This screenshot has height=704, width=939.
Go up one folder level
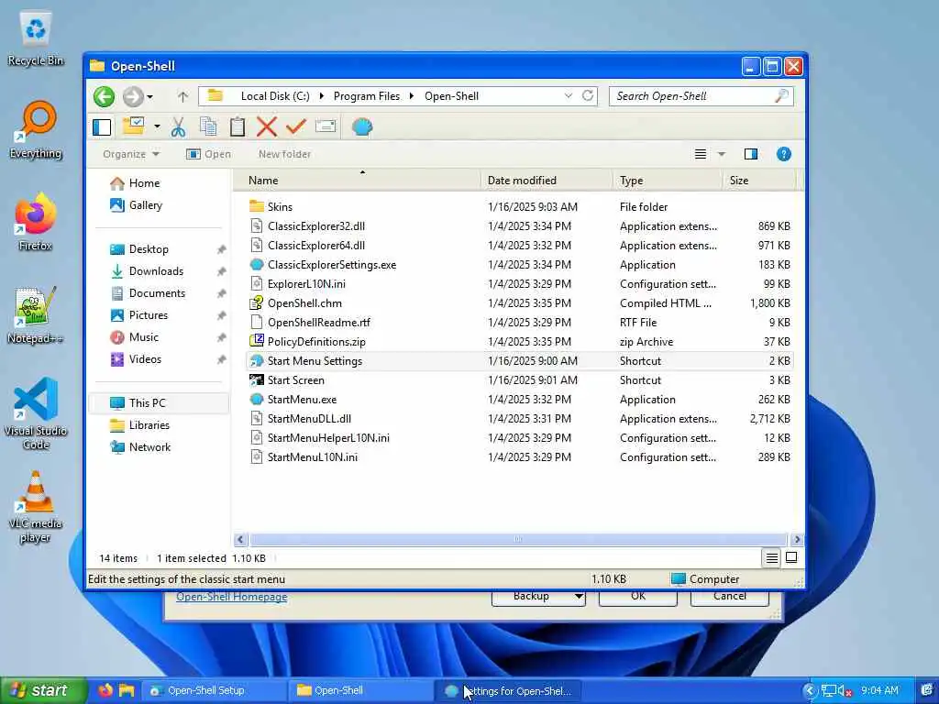click(182, 96)
